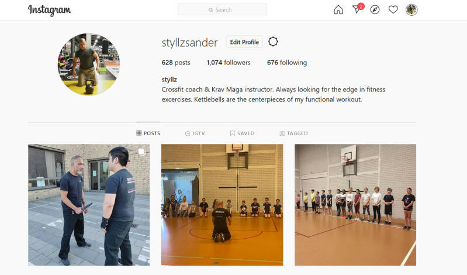Open profile avatar in top navigation bar
The height and width of the screenshot is (275, 467).
[411, 10]
